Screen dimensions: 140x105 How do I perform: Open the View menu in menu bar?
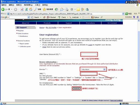point(19,5)
